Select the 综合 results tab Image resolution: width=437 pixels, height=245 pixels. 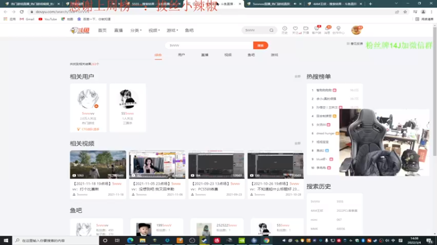pyautogui.click(x=158, y=55)
